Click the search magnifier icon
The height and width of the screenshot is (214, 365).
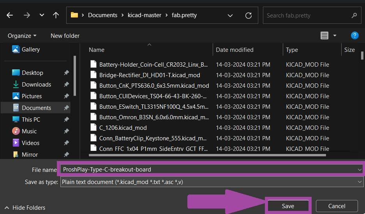[x=354, y=16]
